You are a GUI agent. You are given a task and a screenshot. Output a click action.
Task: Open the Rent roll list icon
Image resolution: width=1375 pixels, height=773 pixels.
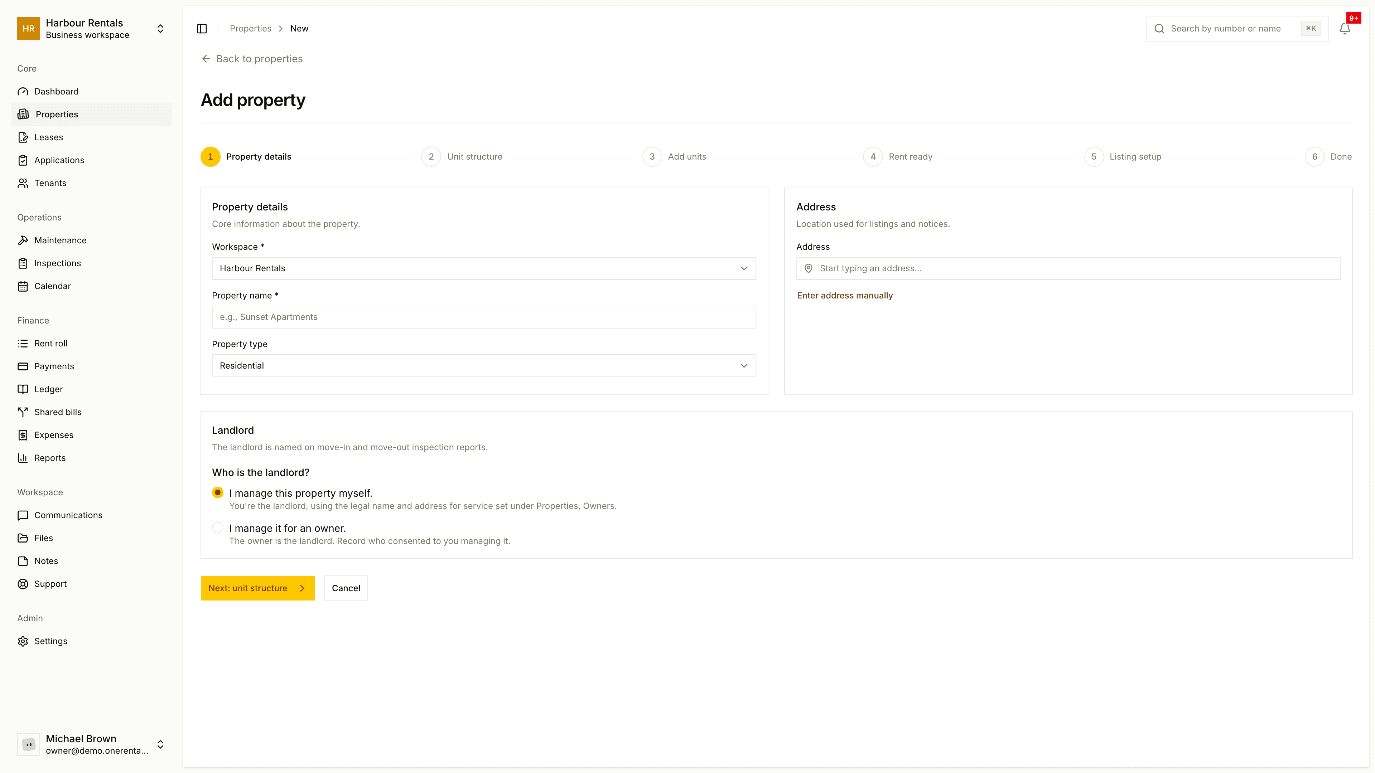(23, 344)
